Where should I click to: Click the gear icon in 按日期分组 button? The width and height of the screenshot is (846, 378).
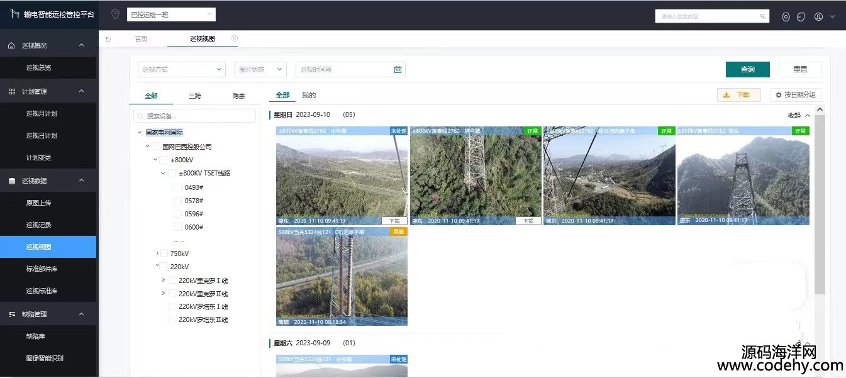[779, 95]
